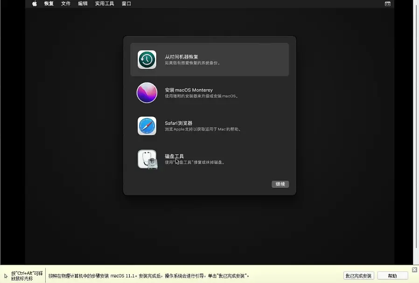Choose the 安装 macOS Monterey label
Image resolution: width=419 pixels, height=283 pixels.
click(189, 90)
